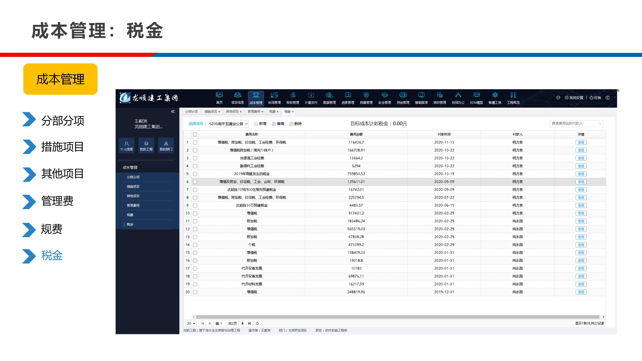
Task: Click 删除 delete button
Action: [296, 124]
